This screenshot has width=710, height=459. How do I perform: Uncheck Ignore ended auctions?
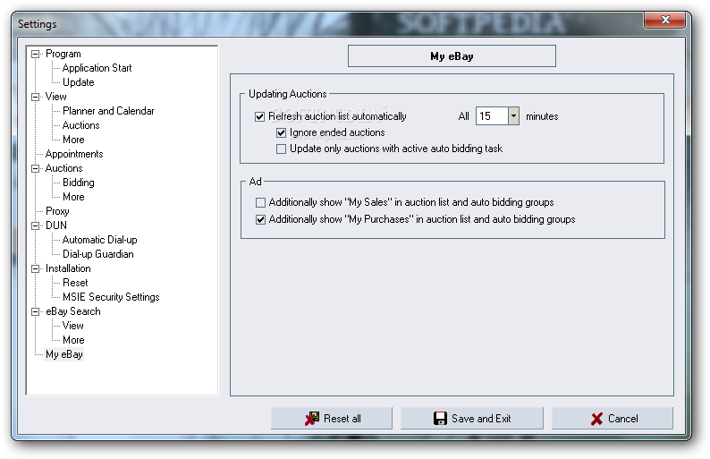coord(281,132)
